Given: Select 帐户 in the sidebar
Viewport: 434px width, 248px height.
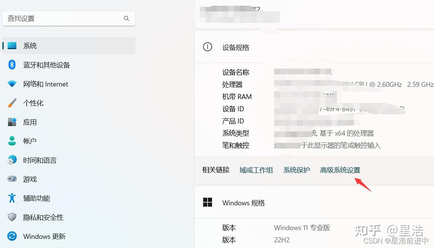Looking at the screenshot, I should [69, 141].
